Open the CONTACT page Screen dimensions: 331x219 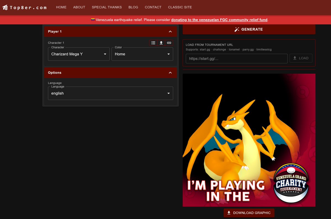pyautogui.click(x=153, y=7)
